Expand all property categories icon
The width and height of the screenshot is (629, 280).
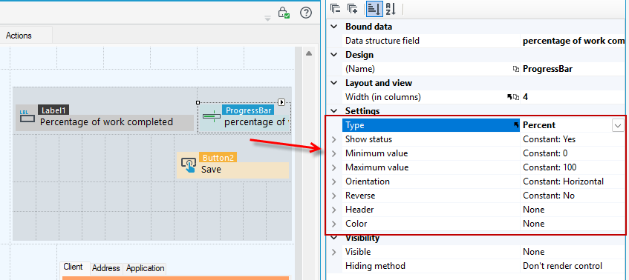tap(352, 9)
